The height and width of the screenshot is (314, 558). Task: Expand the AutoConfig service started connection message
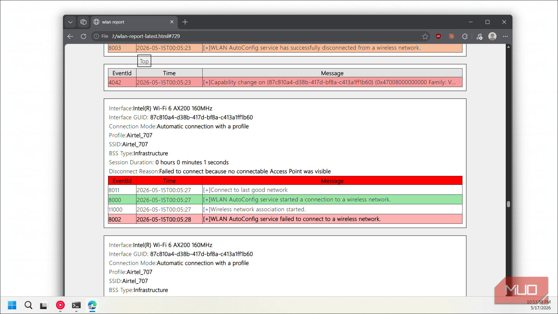coord(332,200)
